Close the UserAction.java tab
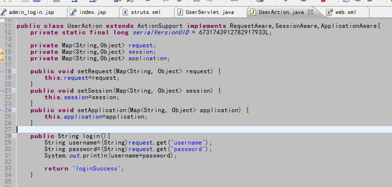The image size is (392, 187). tap(310, 12)
